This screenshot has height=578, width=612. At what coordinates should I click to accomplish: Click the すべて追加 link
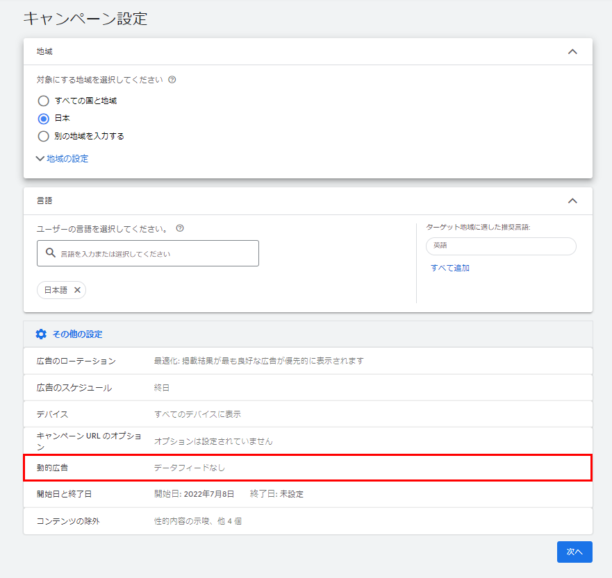(449, 268)
